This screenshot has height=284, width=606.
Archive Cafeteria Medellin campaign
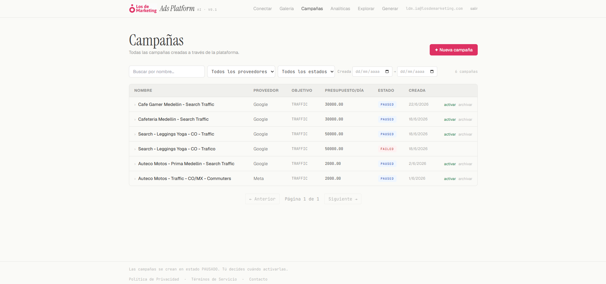pos(465,119)
